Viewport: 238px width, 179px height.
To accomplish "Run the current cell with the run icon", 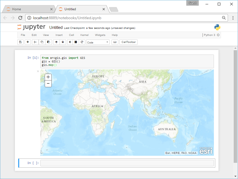I will click(70, 42).
